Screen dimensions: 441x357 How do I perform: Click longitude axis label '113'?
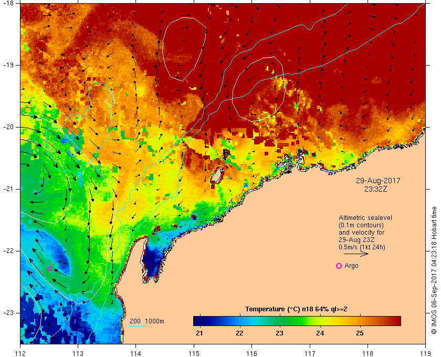(x=78, y=353)
